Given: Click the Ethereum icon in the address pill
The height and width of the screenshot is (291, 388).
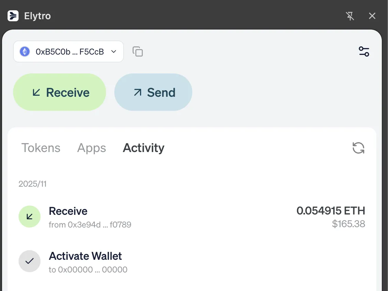Looking at the screenshot, I should [x=24, y=51].
